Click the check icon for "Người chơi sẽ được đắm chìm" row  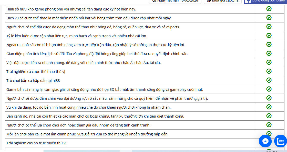[269, 98]
